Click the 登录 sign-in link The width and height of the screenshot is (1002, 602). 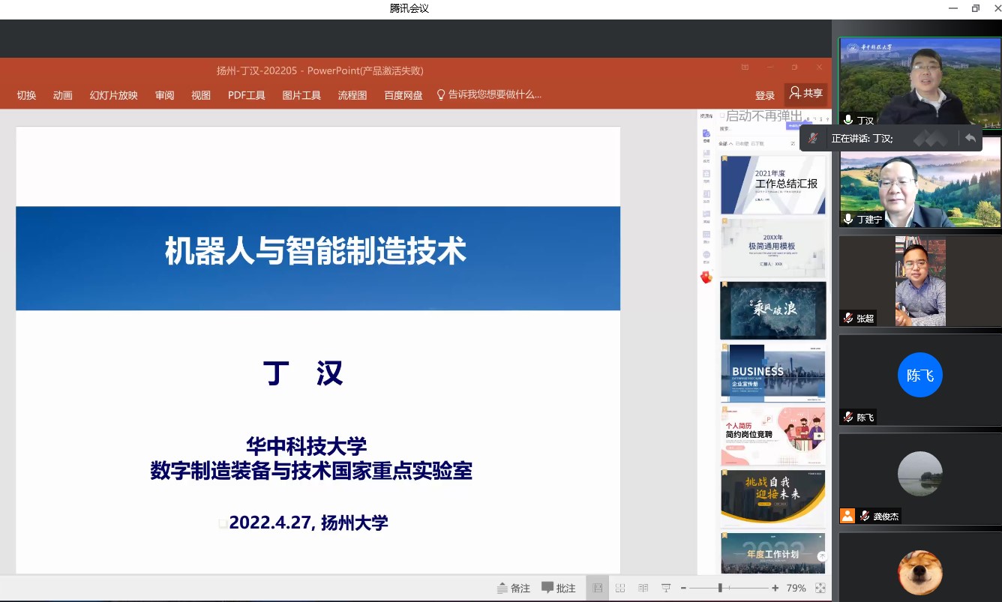pos(765,95)
